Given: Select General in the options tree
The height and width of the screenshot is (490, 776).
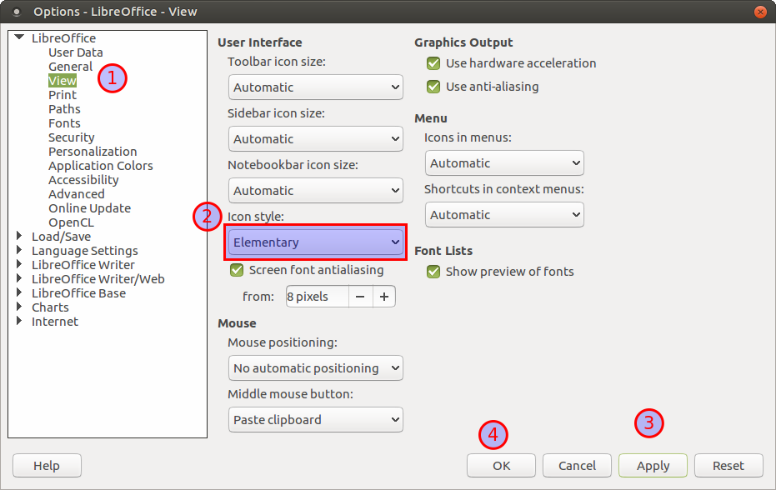Looking at the screenshot, I should tap(70, 67).
